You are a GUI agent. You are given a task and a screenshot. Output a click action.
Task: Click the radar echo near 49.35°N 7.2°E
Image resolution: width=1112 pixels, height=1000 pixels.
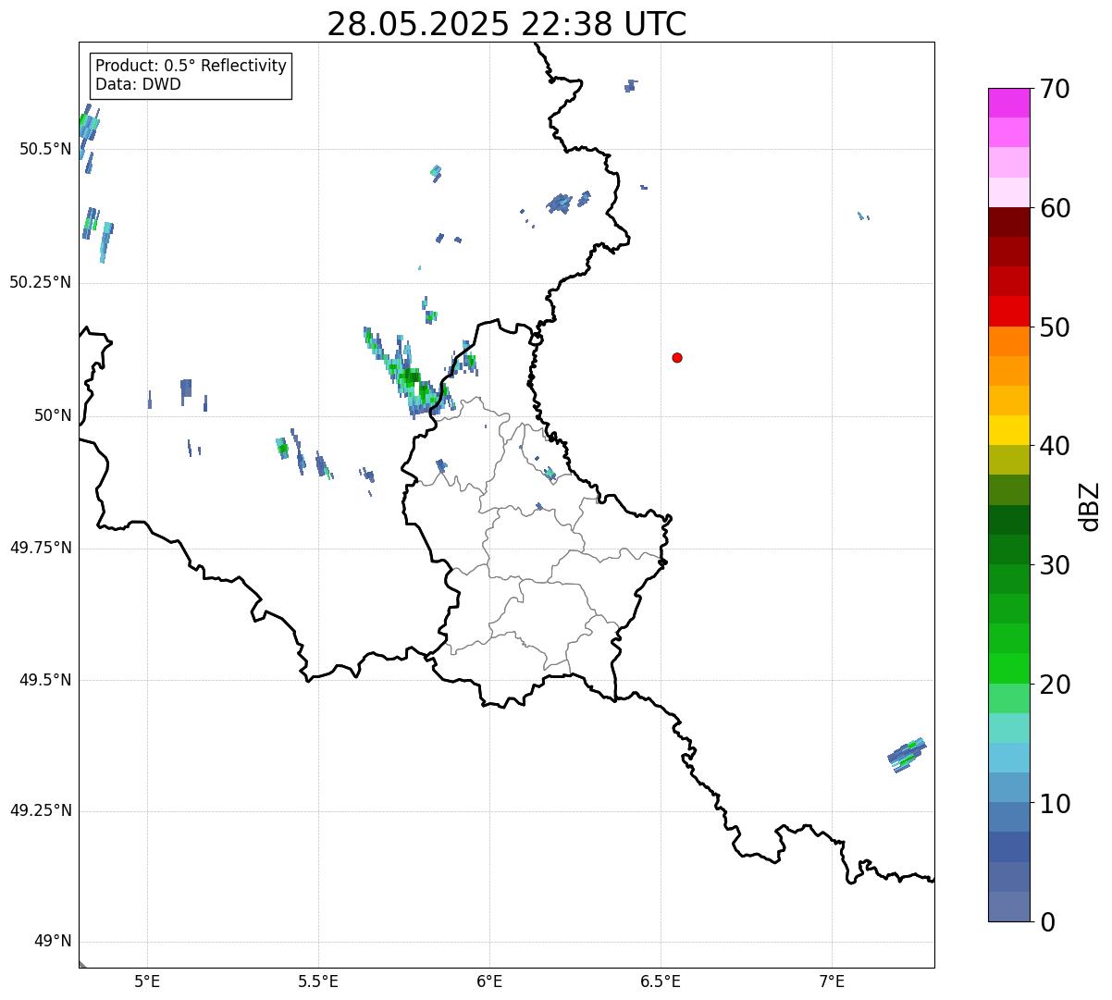pyautogui.click(x=907, y=755)
